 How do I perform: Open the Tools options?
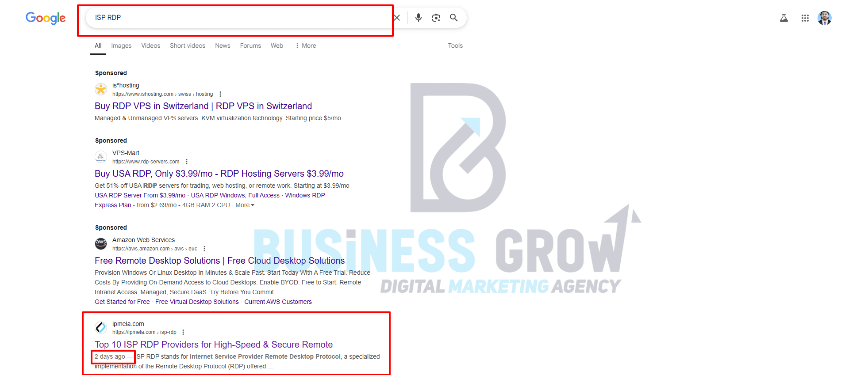[x=455, y=45]
